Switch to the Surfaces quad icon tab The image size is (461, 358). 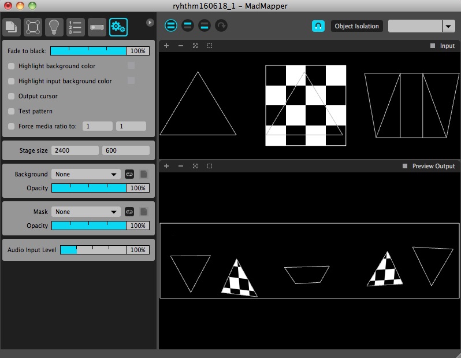click(33, 27)
